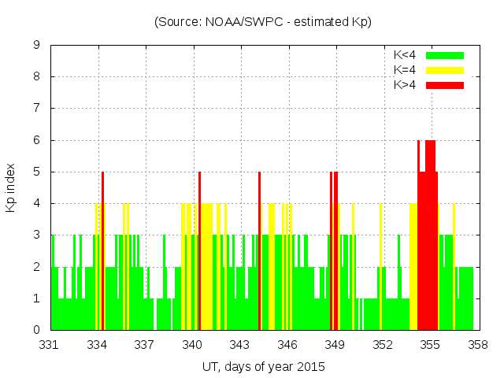Select the 334 tick label on x-axis

[98, 344]
